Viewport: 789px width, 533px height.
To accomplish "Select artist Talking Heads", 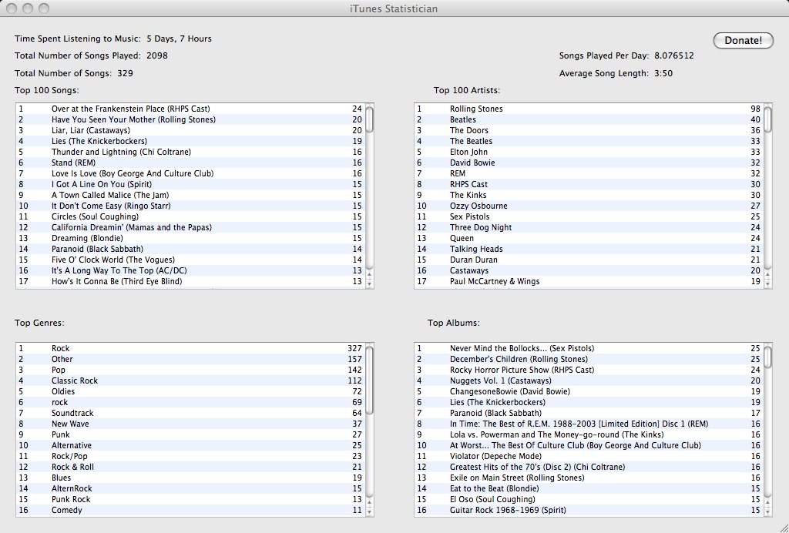I will pyautogui.click(x=589, y=249).
